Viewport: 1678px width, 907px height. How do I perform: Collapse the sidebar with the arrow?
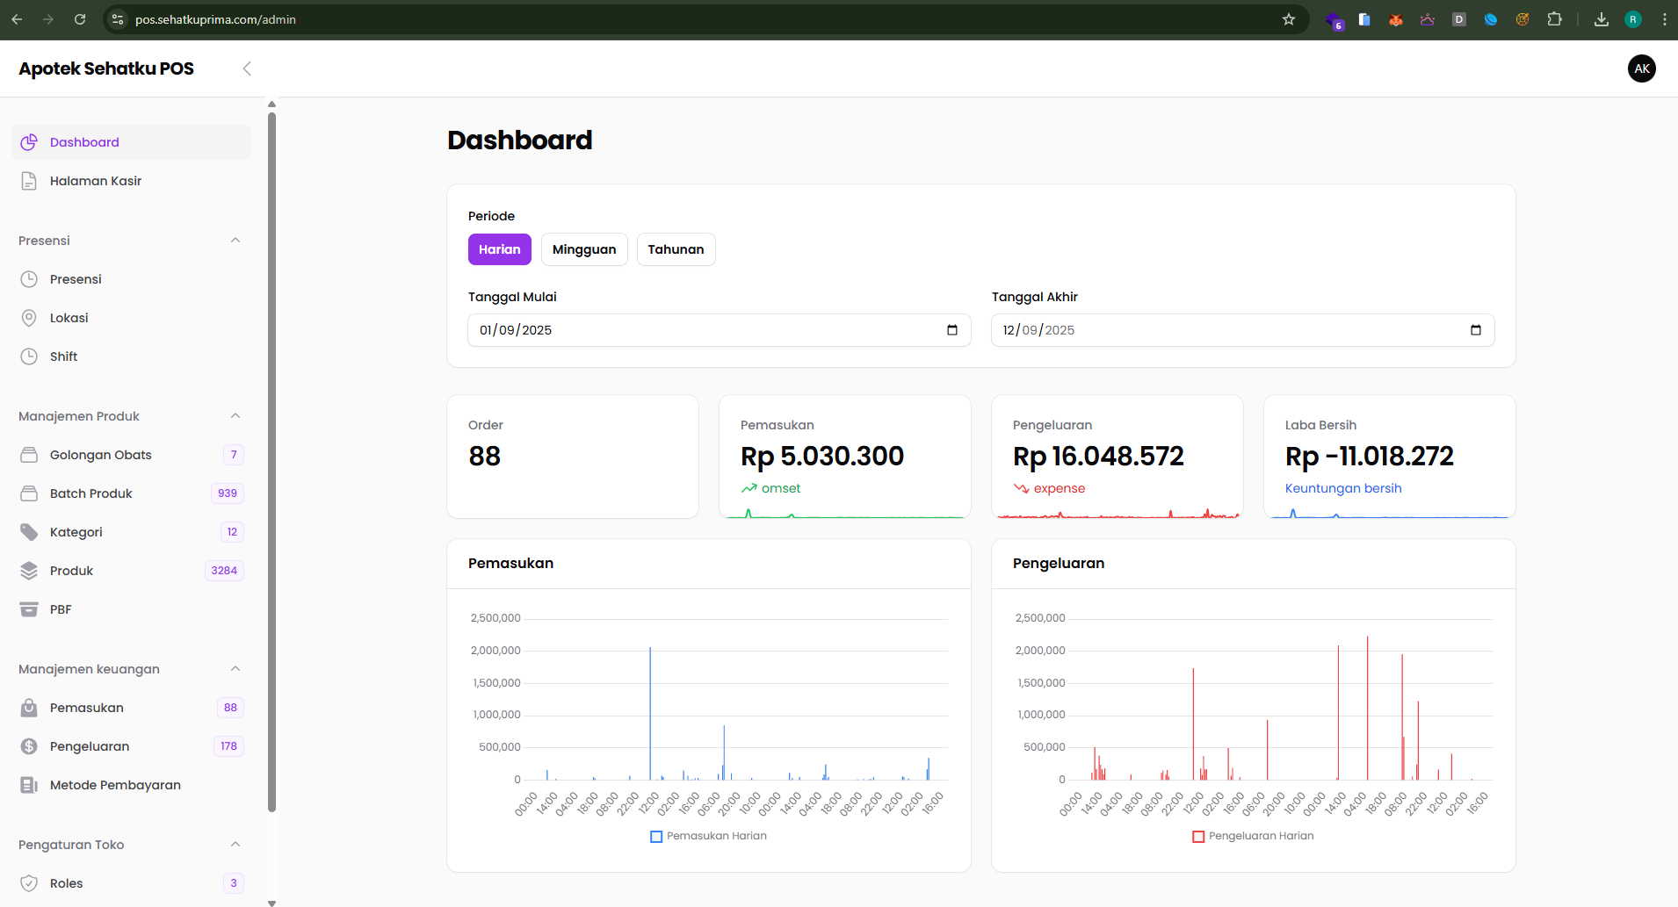(247, 68)
